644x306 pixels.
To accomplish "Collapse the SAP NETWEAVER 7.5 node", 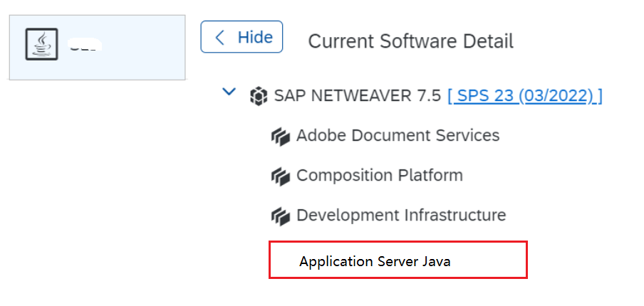I will point(229,92).
